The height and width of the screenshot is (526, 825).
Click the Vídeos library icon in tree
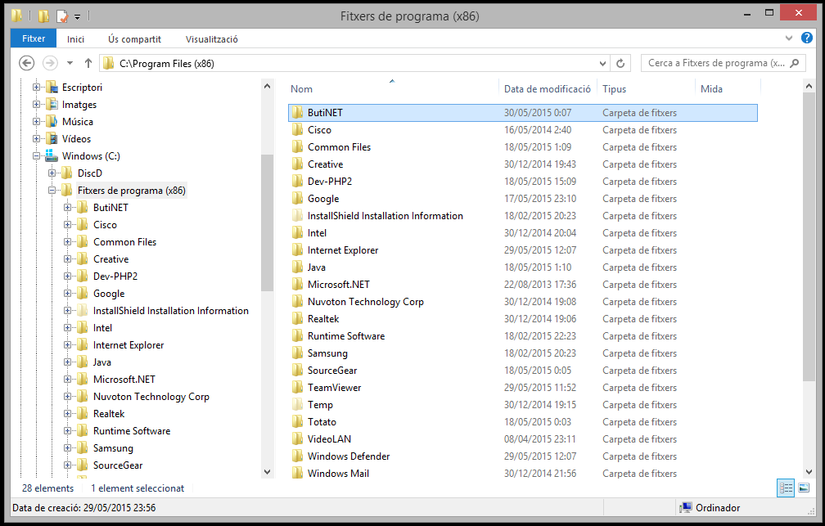pos(52,139)
